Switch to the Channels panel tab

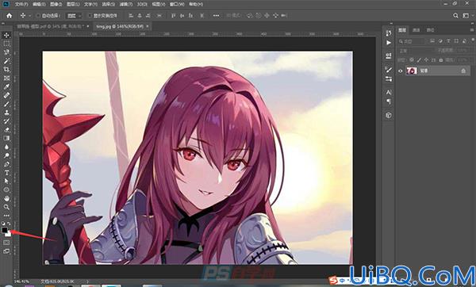point(416,30)
